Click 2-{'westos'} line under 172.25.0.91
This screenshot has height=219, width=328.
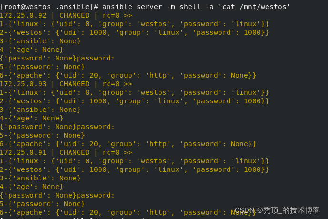pos(135,170)
